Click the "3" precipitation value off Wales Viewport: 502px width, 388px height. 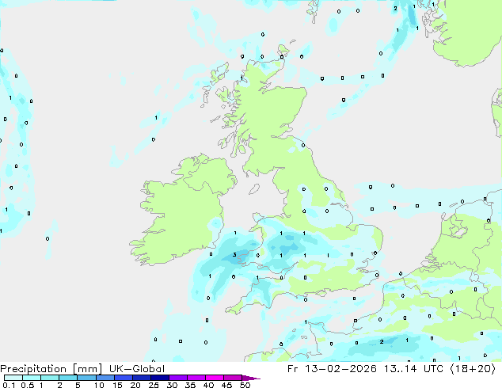point(234,255)
